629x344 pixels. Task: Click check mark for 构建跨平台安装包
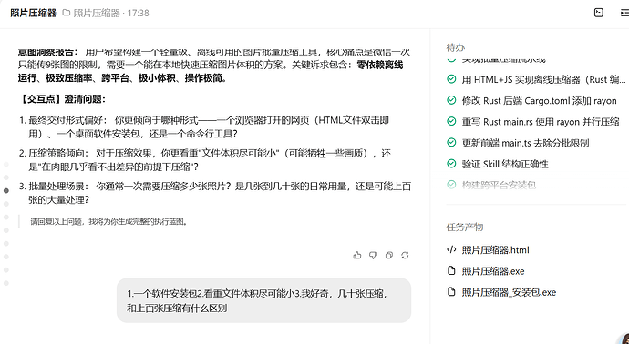451,185
